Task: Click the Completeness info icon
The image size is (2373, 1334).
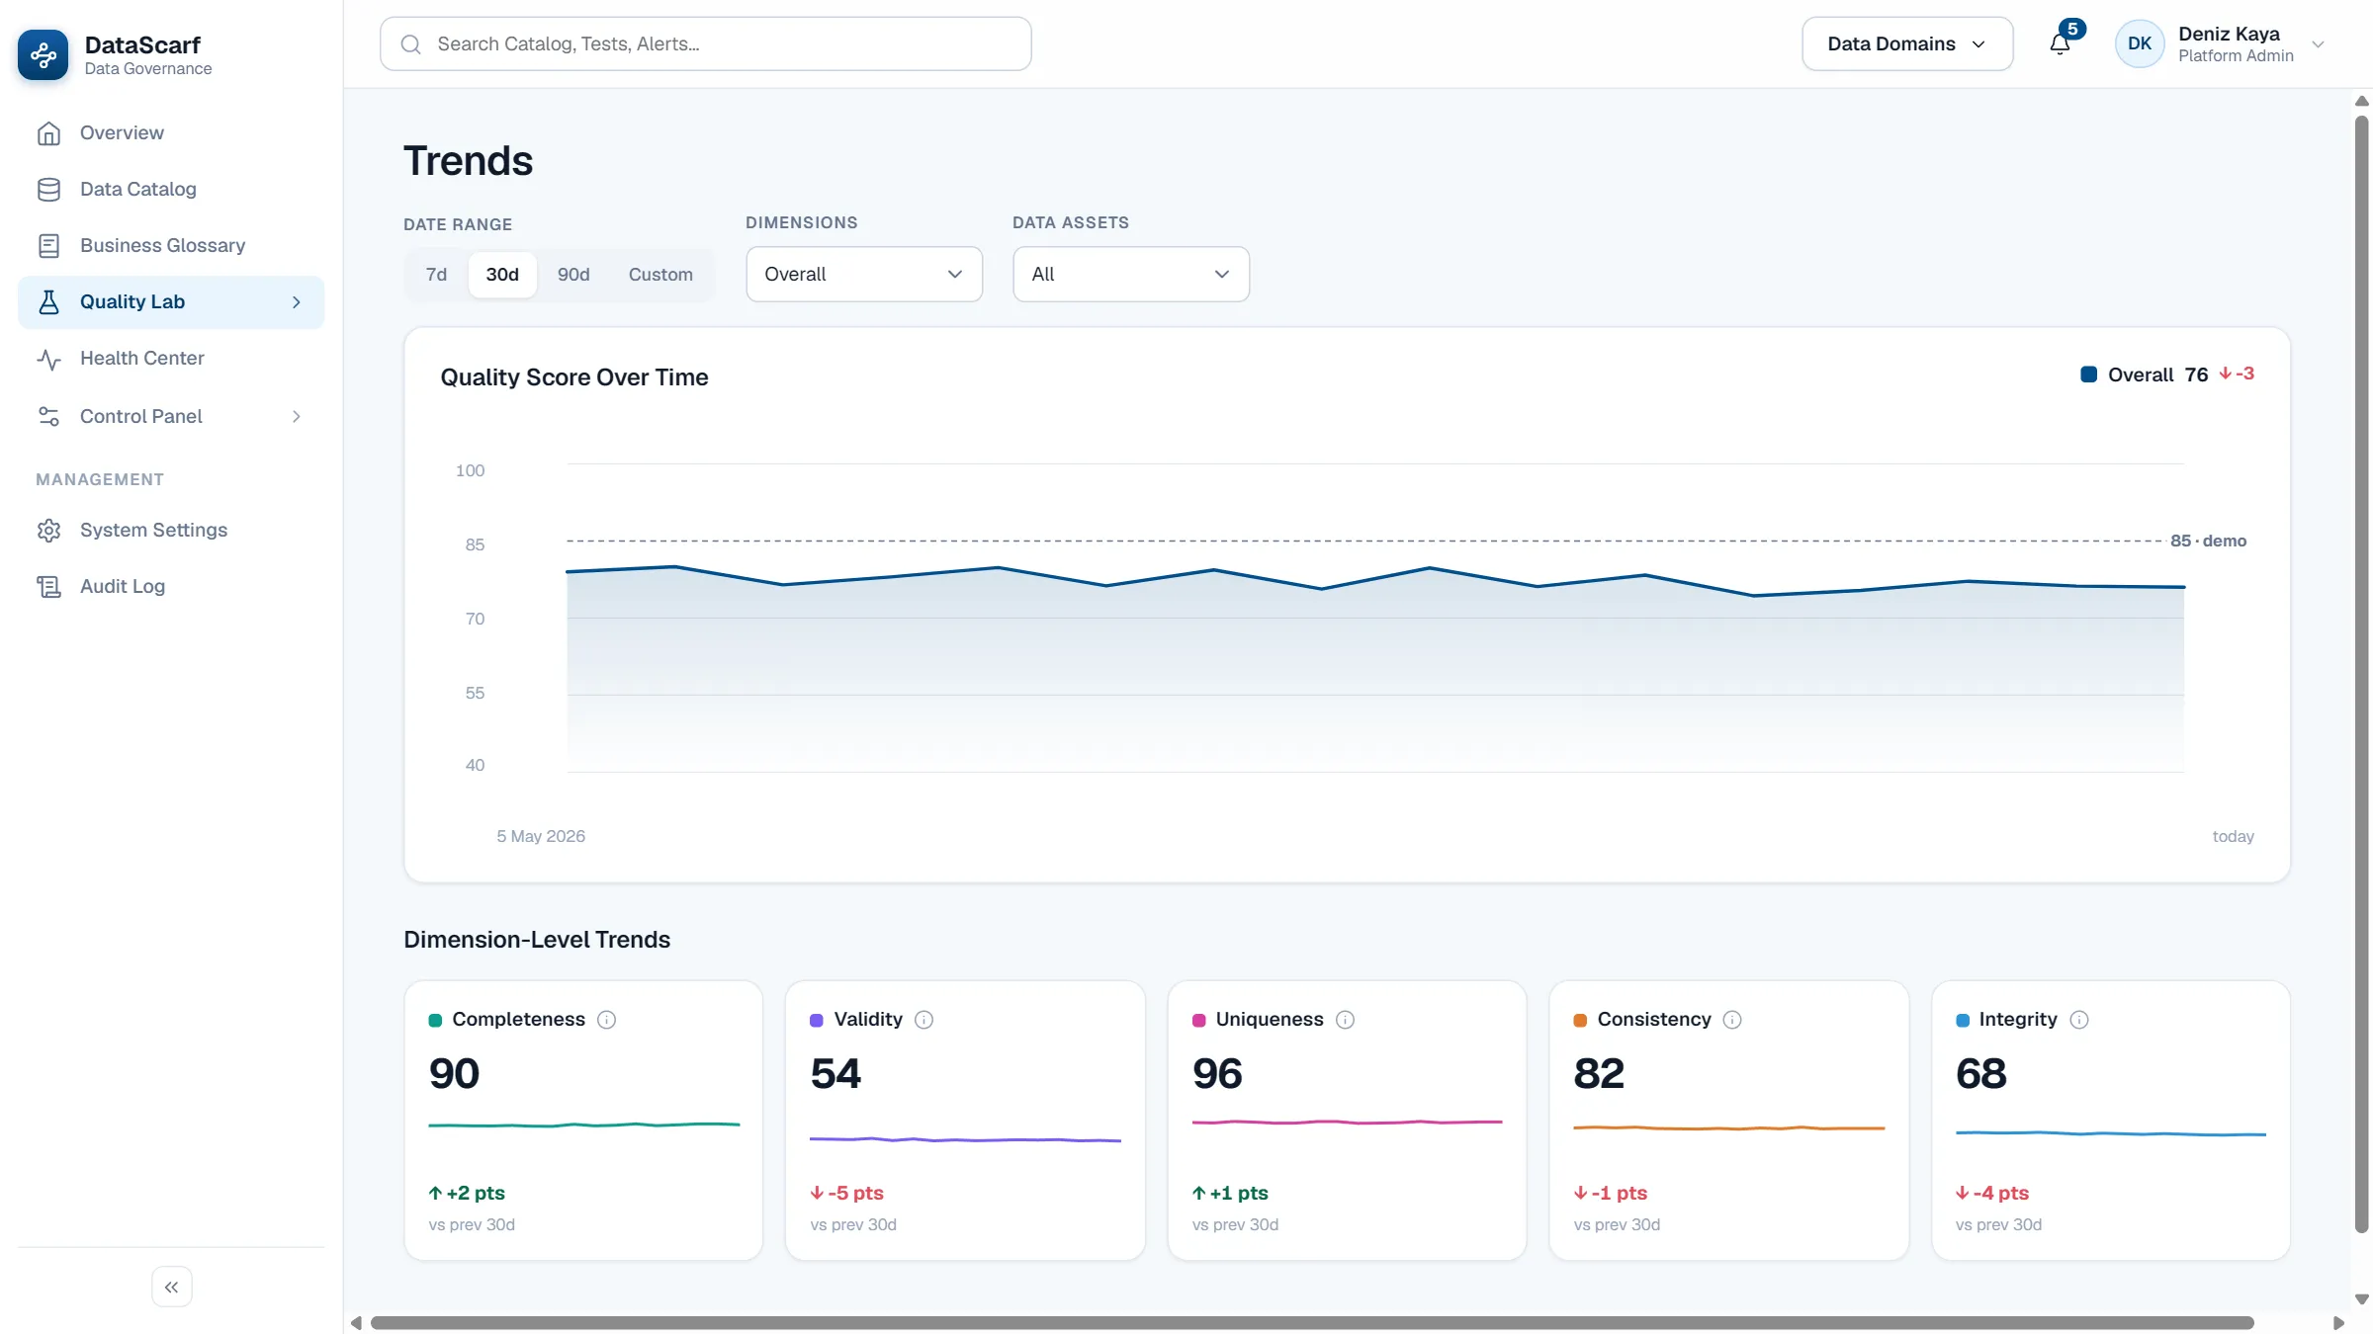Action: pos(607,1020)
